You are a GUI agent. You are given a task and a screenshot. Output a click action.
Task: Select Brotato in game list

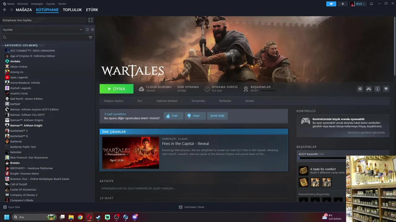coord(15,163)
